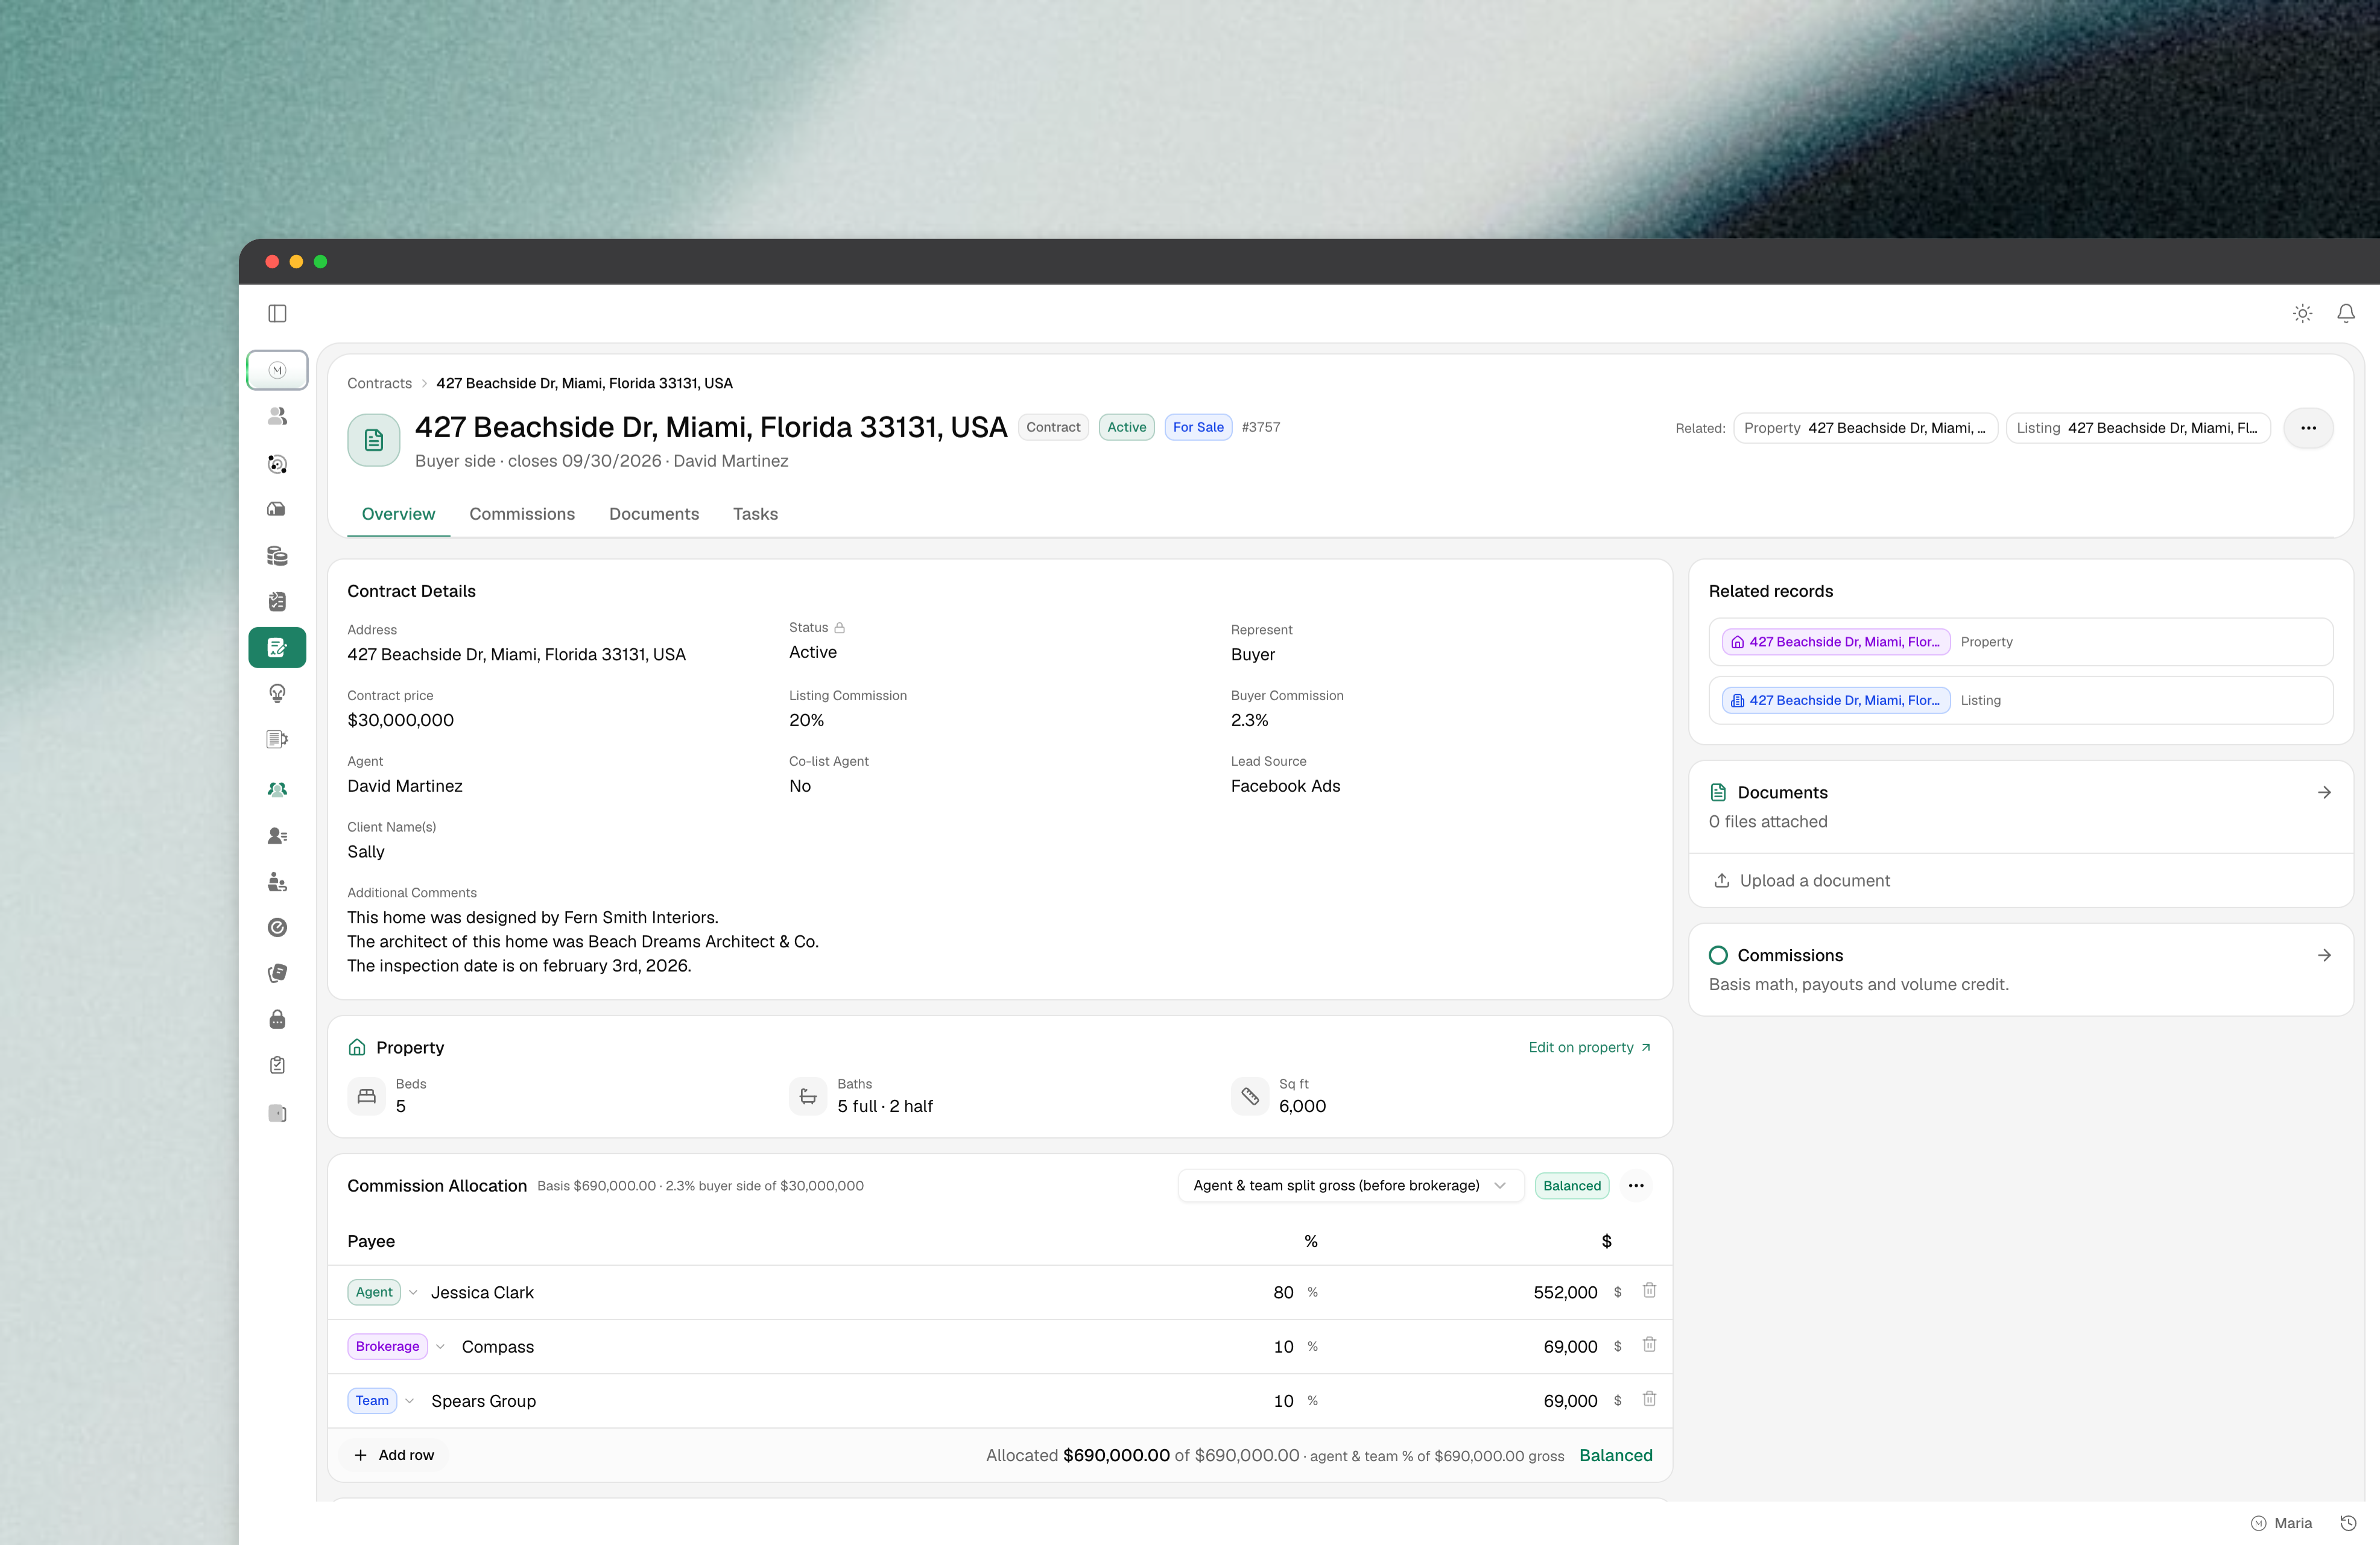Remove the Spears Group team row
Screen dimensions: 2380x1545
pos(1649,1399)
